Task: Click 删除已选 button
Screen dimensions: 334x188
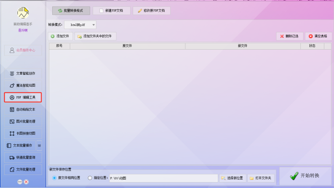Action: coord(289,36)
